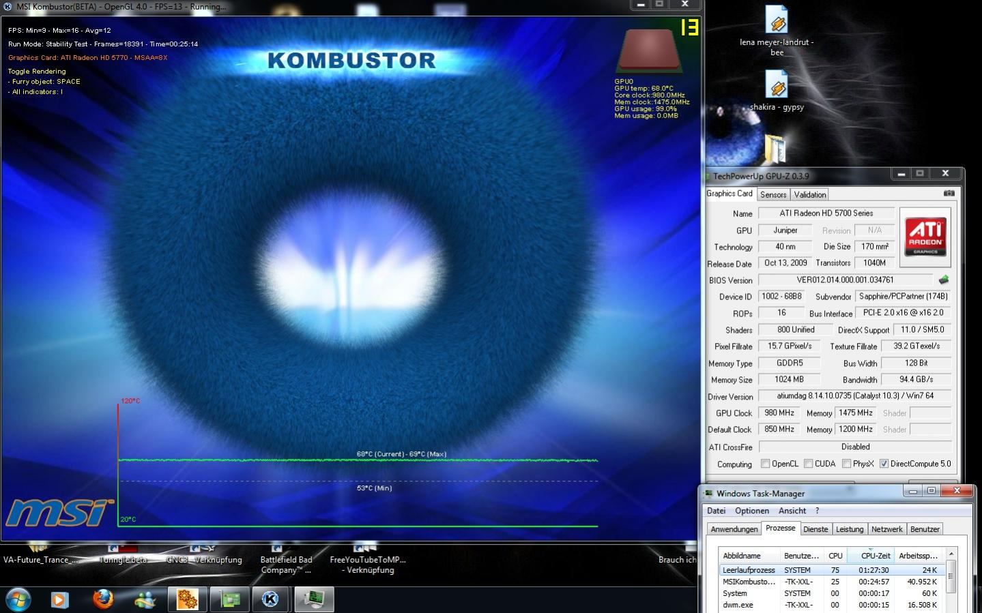Enable the PhysX checkbox in GPU-Z
The image size is (982, 613).
click(846, 464)
